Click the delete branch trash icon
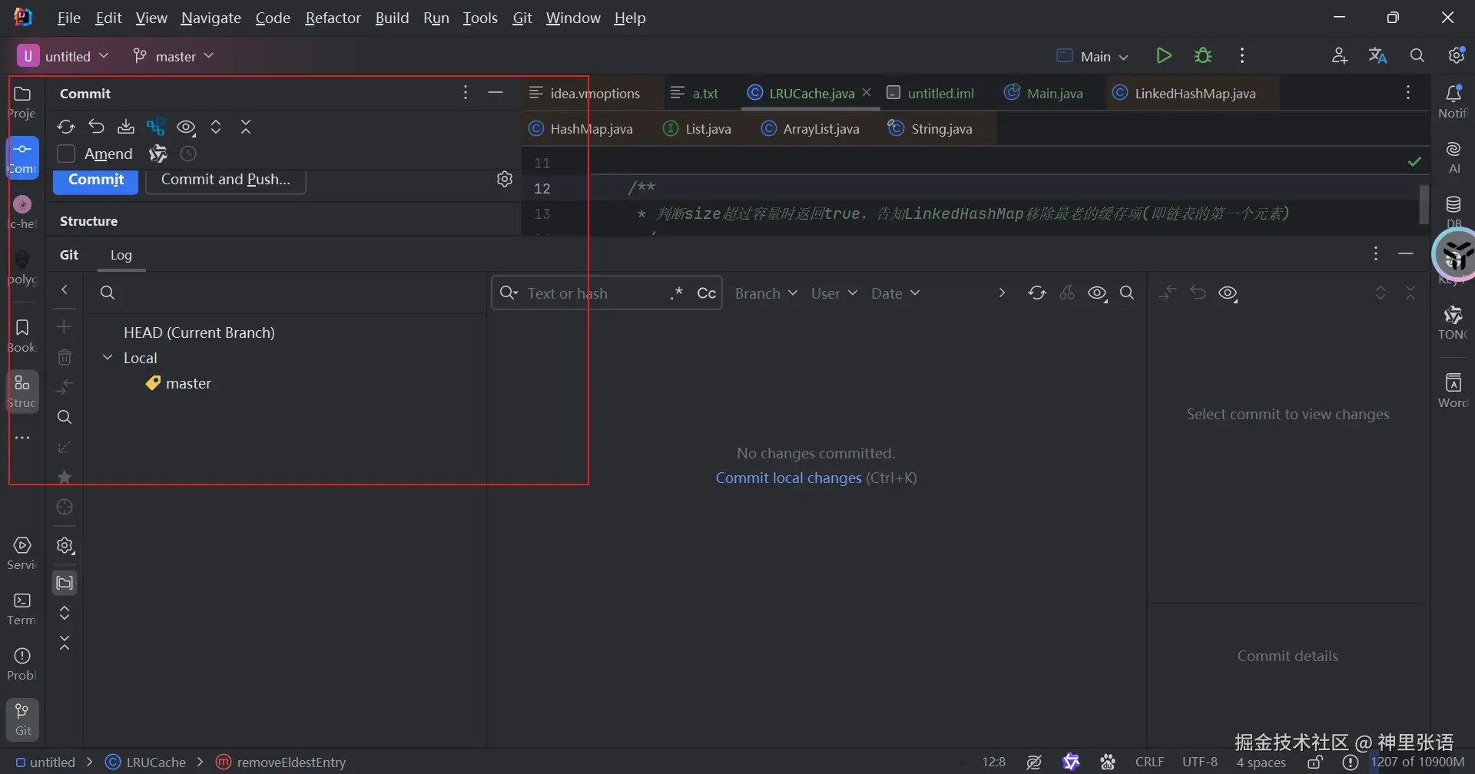The height and width of the screenshot is (774, 1475). coord(65,357)
